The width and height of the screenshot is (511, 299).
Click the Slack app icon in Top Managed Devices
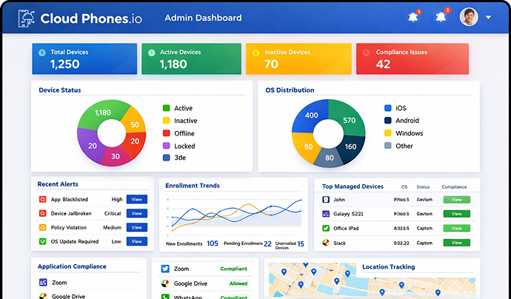[x=326, y=243]
